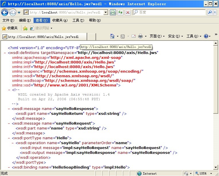Click the protected mode status icon
The image size is (219, 176).
click(x=186, y=173)
